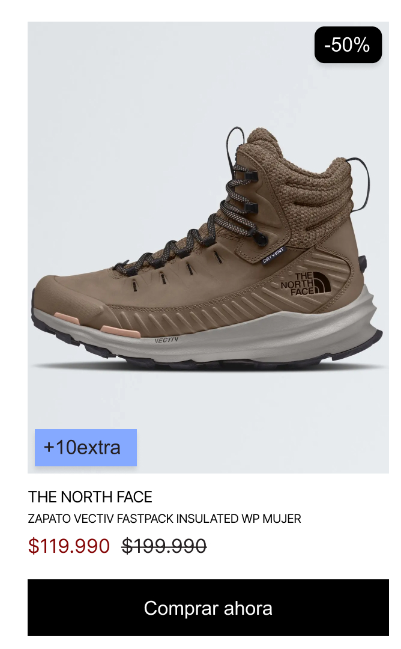Click the +10extra promo badge
Image resolution: width=401 pixels, height=649 pixels.
(86, 448)
